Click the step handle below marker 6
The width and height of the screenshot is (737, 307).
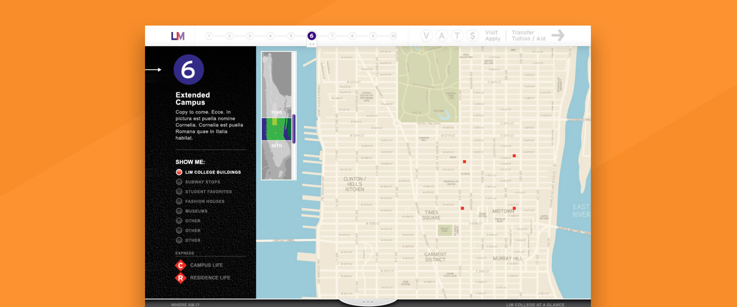312,44
